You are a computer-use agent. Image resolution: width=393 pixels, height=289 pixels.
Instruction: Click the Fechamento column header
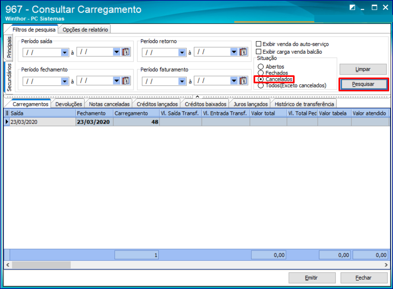pyautogui.click(x=95, y=113)
